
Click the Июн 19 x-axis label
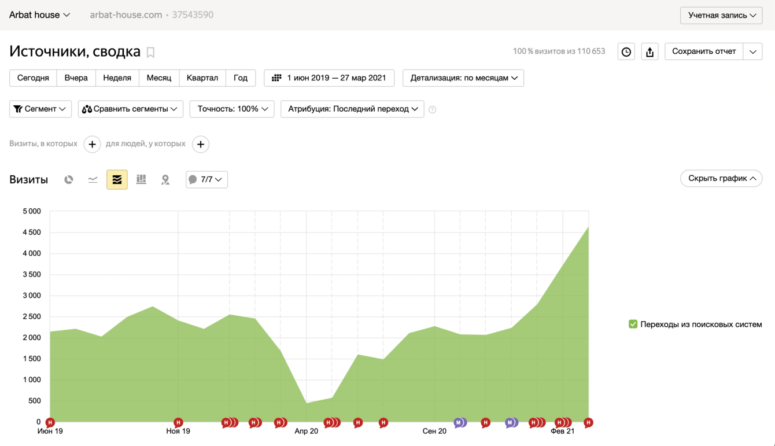point(50,432)
